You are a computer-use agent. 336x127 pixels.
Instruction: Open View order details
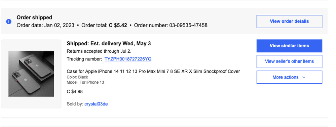pyautogui.click(x=289, y=22)
